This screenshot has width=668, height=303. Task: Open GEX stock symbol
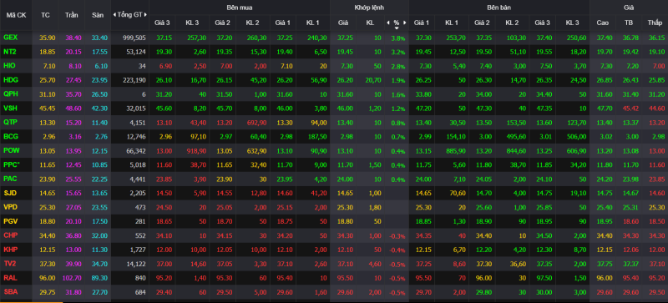tap(10, 38)
